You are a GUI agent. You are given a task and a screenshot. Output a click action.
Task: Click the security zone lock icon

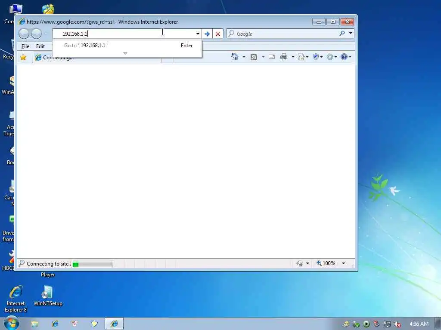[x=299, y=263]
